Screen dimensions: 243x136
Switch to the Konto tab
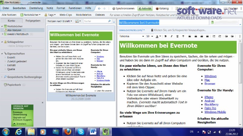[x=11, y=21]
